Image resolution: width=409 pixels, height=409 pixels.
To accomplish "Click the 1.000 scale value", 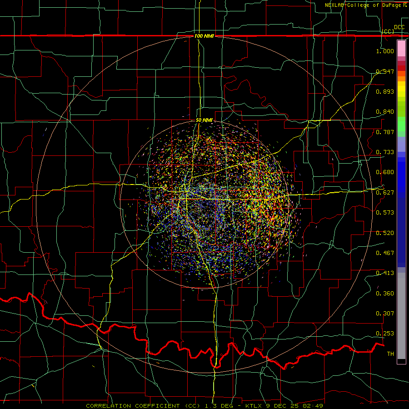I will 385,51.
